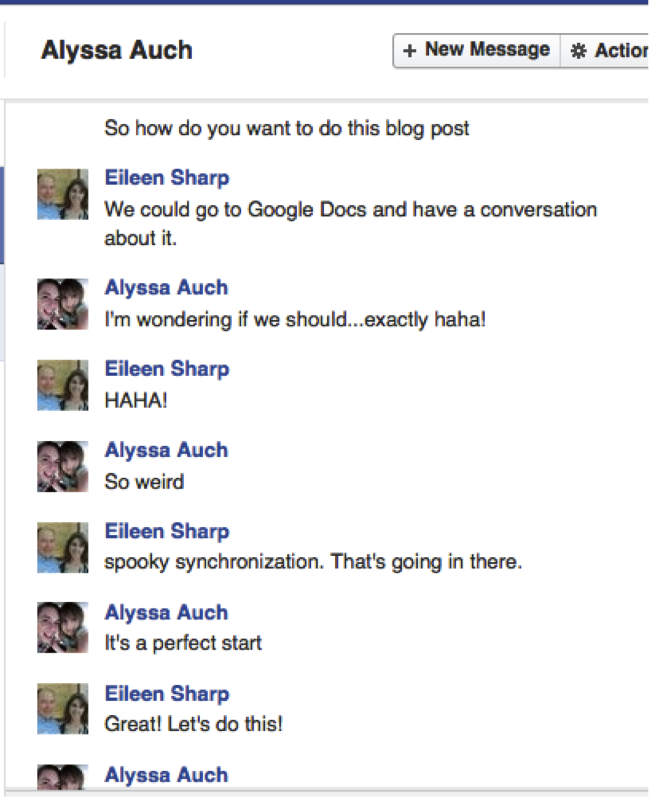Click Eileen Sharp's avatar beside 'Great! Let's do this!'
Viewport: 649px width, 797px height.
point(63,709)
